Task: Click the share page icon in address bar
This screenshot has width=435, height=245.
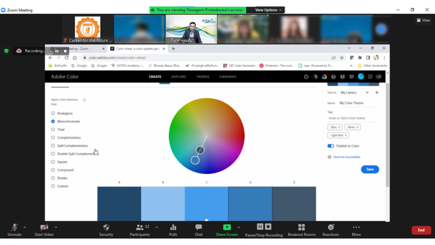Action: (333, 58)
